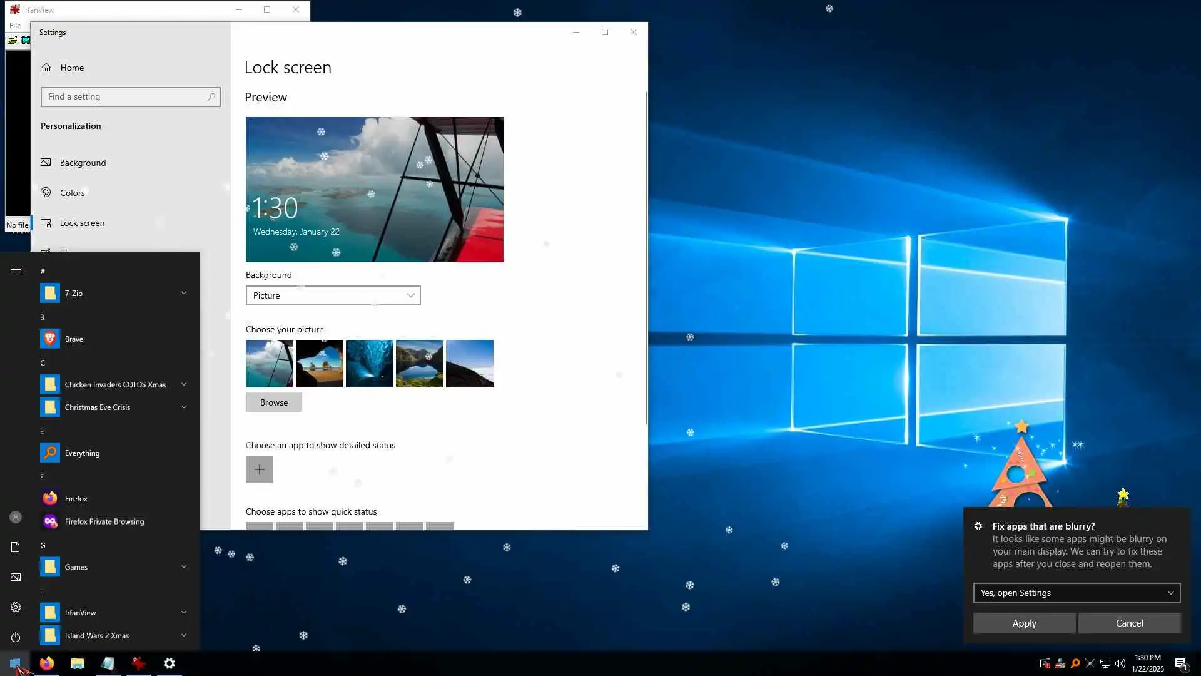Click Firefox icon on the taskbar
Image resolution: width=1201 pixels, height=676 pixels.
coord(47,663)
